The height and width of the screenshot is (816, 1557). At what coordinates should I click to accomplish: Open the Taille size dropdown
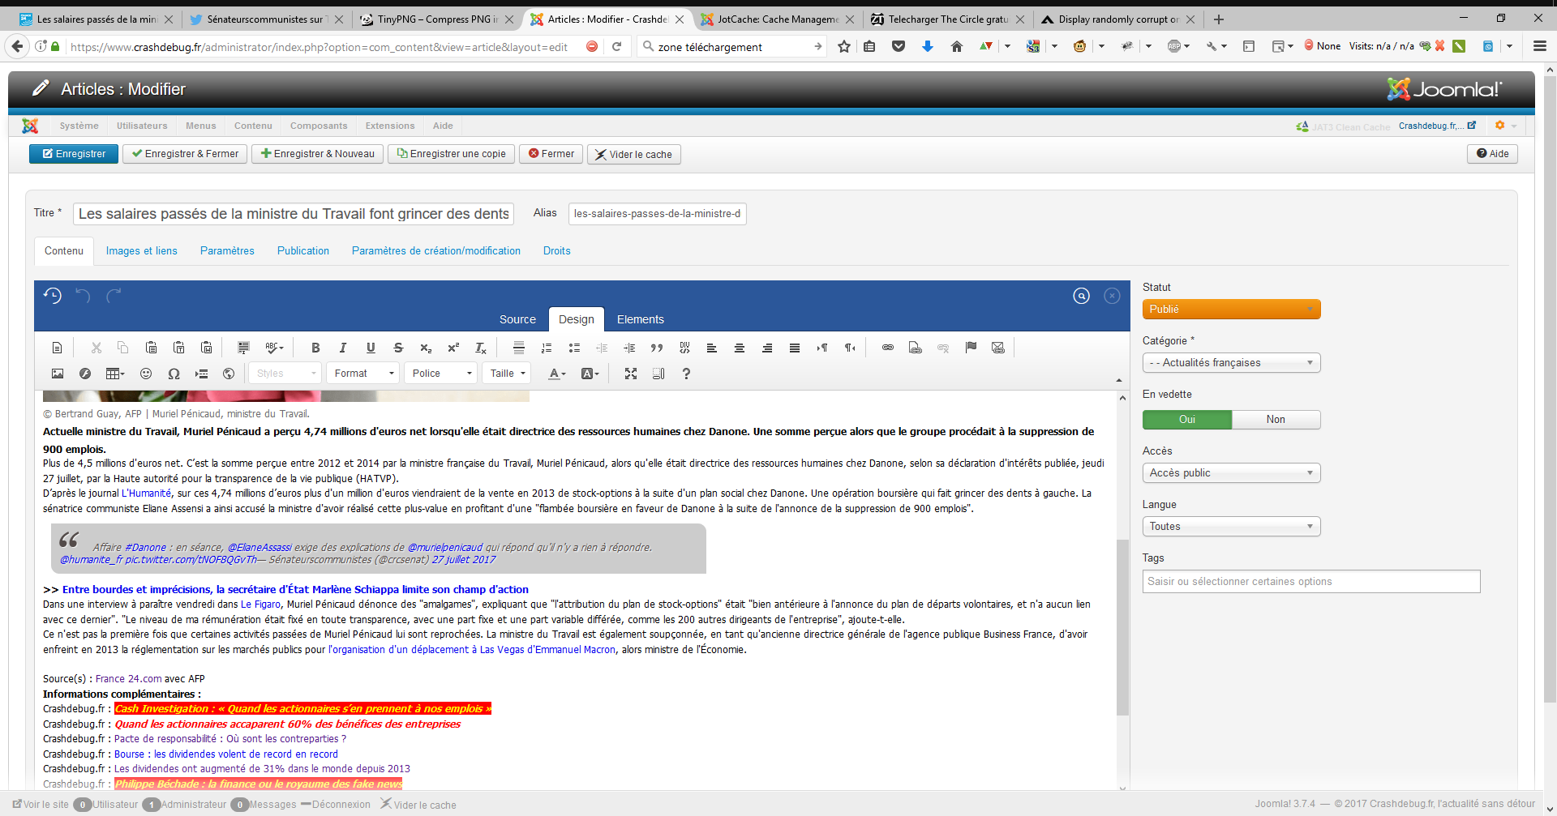pyautogui.click(x=508, y=374)
